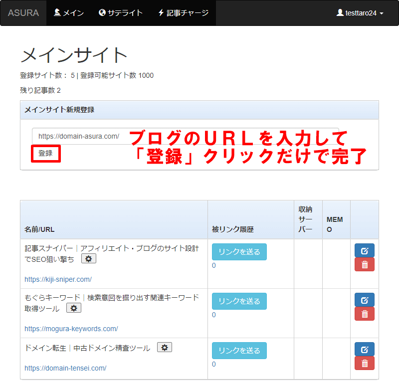
Task: Open the メイン menu tab
Action: [x=69, y=13]
